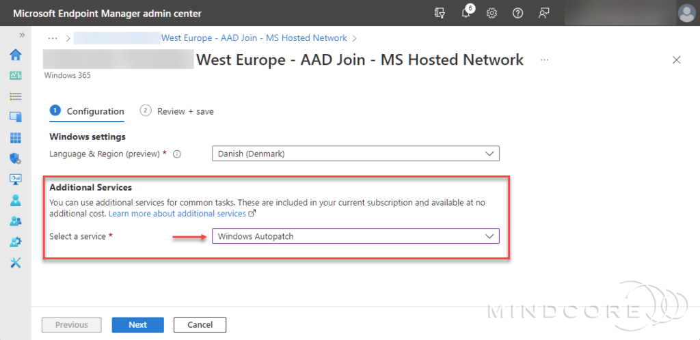
Task: Open Groups icon in sidebar
Action: click(x=16, y=221)
